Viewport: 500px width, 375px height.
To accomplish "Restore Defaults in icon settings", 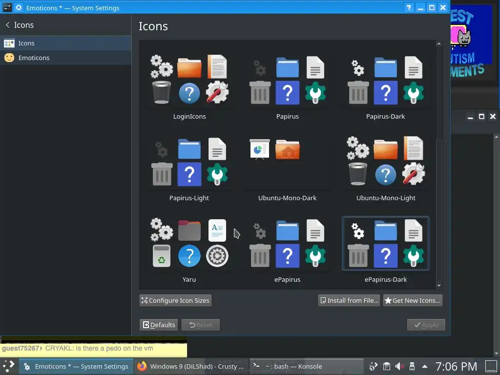I will pyautogui.click(x=159, y=325).
